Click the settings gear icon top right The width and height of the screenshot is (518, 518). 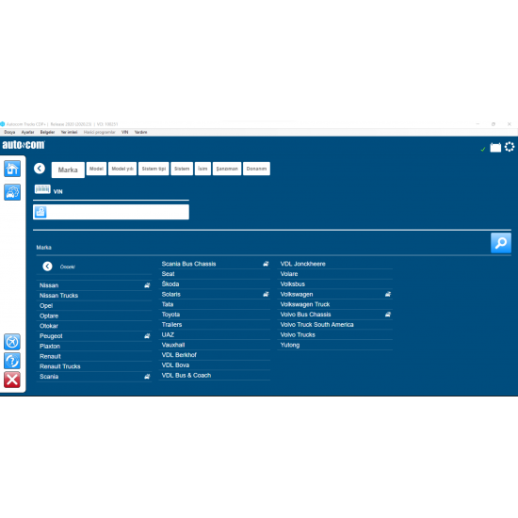point(510,147)
